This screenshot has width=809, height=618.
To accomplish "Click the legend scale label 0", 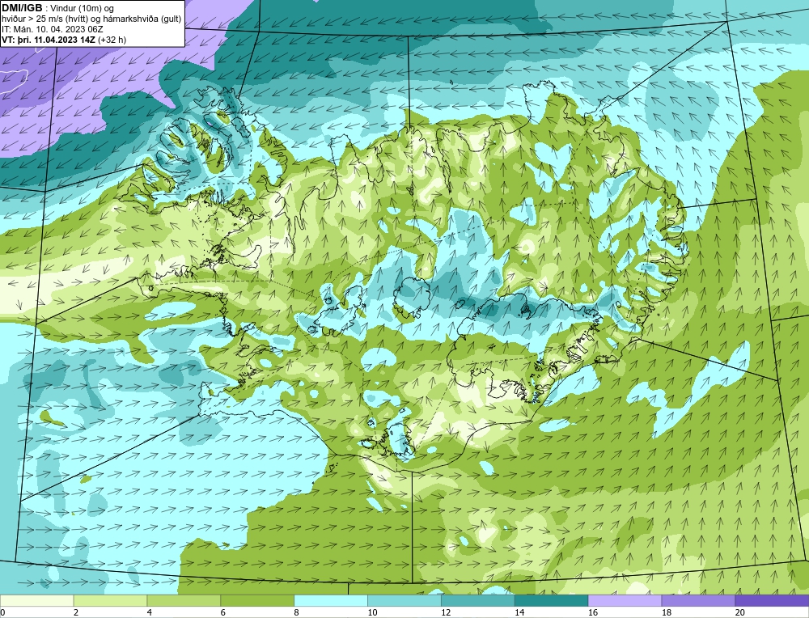I will 2,612.
